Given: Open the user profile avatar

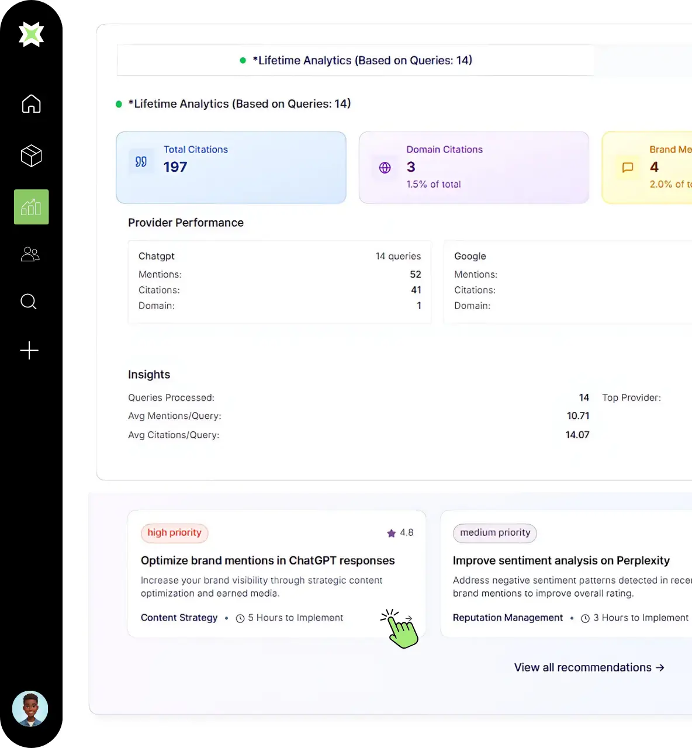Looking at the screenshot, I should [30, 709].
